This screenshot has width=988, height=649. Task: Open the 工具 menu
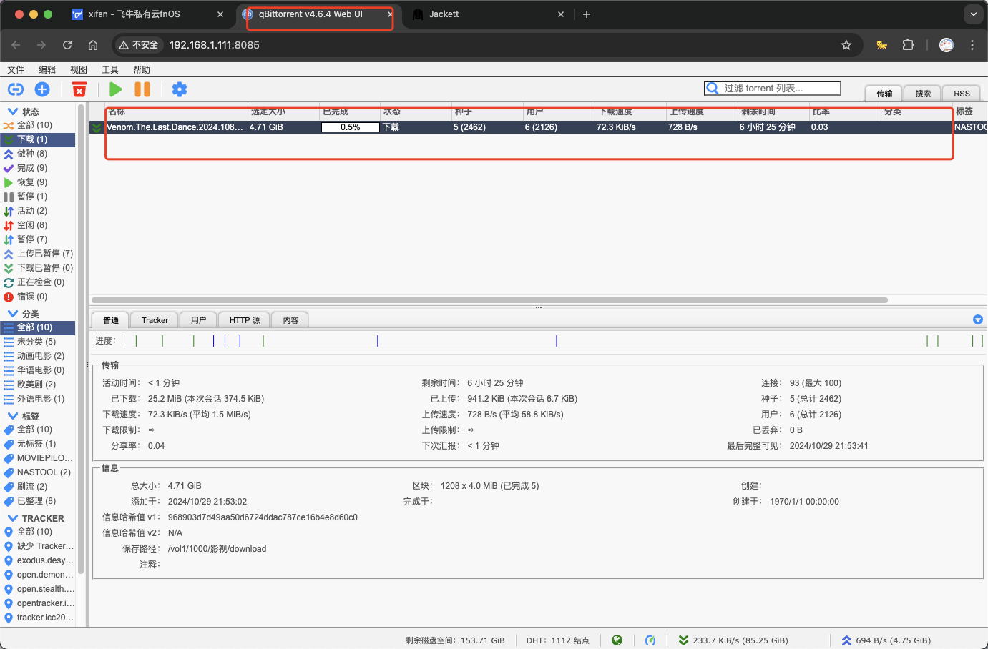pyautogui.click(x=110, y=70)
